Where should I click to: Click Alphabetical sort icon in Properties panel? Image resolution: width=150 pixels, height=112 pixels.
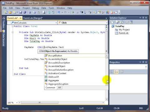pos(116,72)
